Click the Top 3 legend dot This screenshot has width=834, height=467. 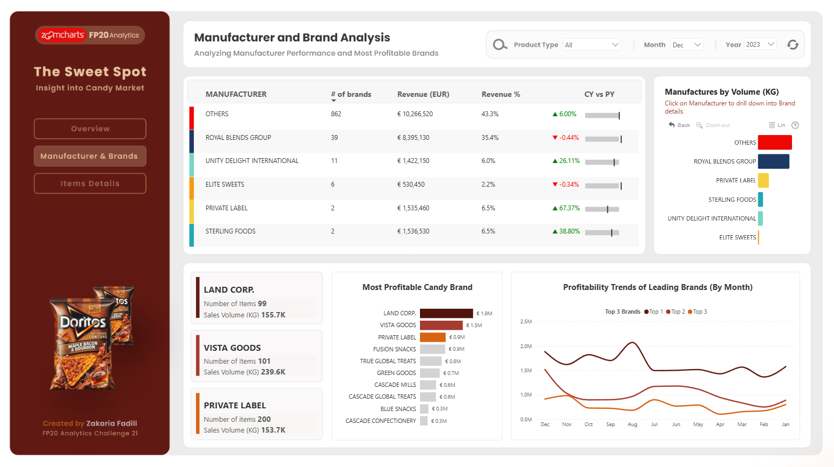pyautogui.click(x=690, y=312)
